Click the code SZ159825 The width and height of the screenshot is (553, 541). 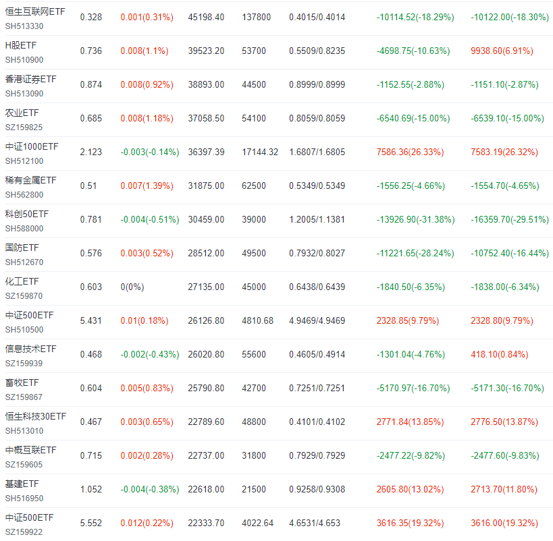pos(24,127)
